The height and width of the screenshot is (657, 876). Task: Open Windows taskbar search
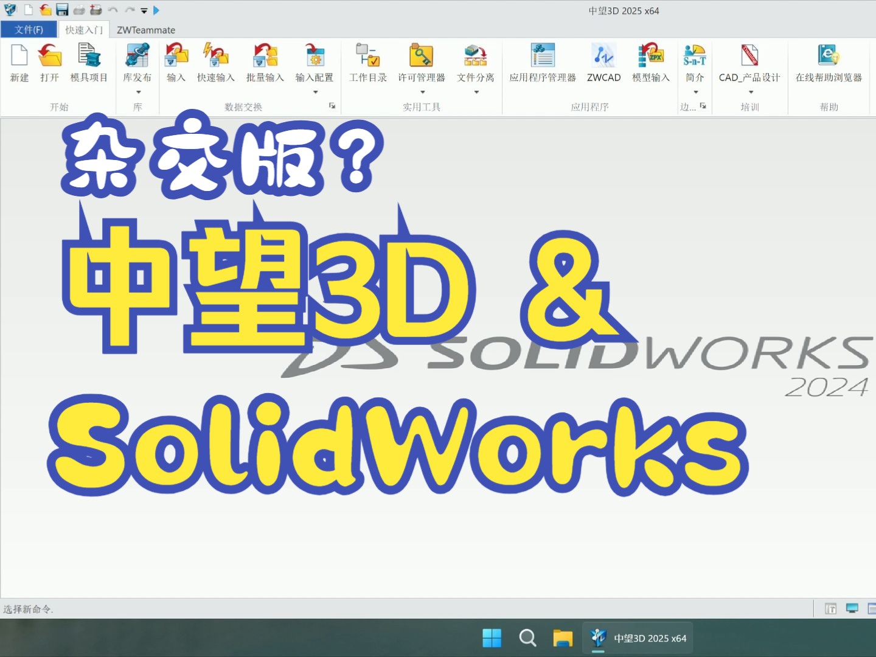click(527, 638)
